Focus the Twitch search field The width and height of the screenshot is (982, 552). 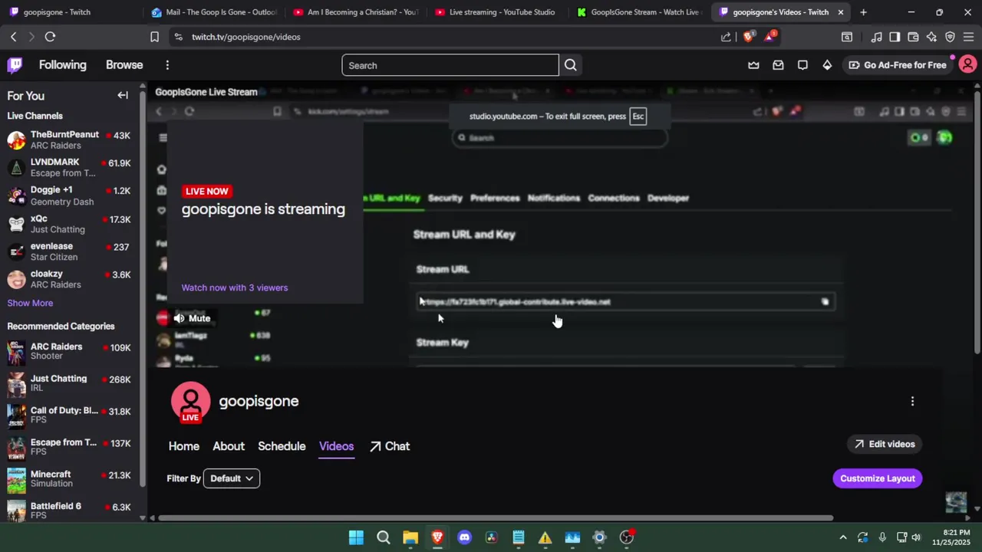[450, 65]
